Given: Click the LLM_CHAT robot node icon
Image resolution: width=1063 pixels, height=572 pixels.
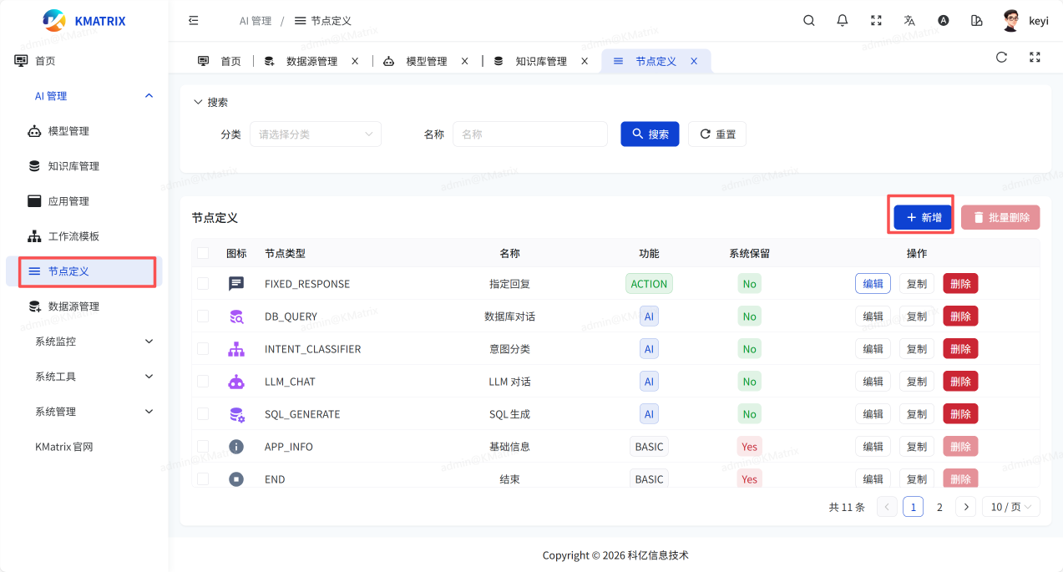Looking at the screenshot, I should (x=236, y=382).
